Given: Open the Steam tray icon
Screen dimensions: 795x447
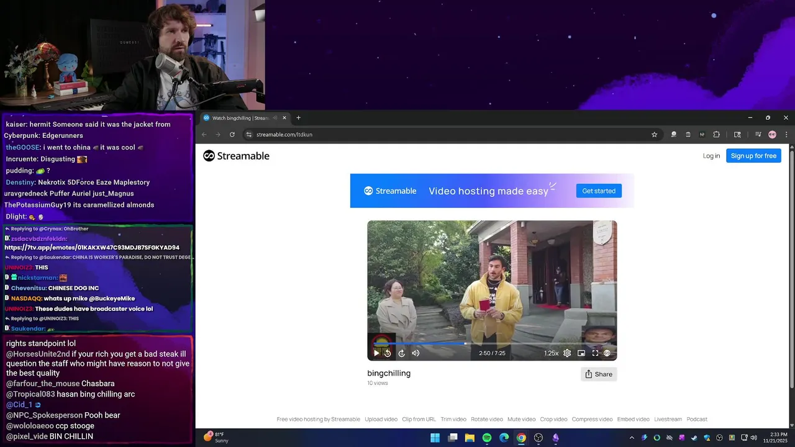Looking at the screenshot, I should pyautogui.click(x=694, y=438).
